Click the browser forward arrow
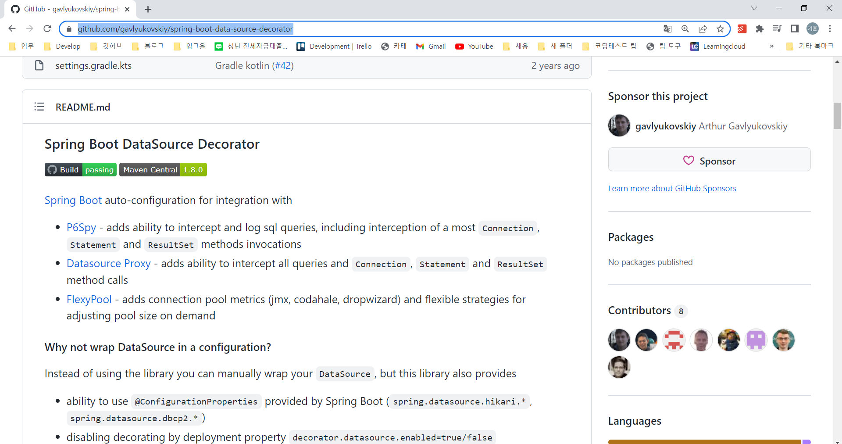 29,29
